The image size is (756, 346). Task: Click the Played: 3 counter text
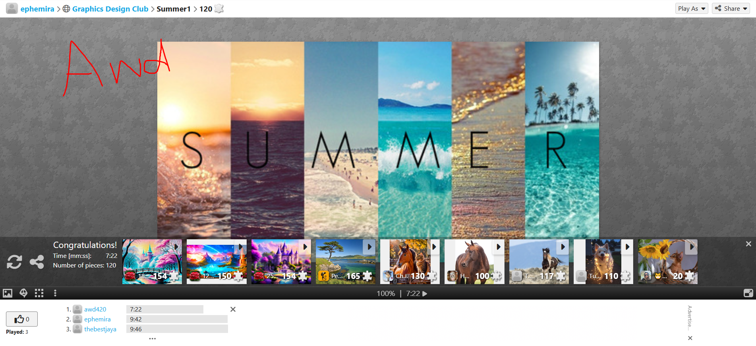point(17,332)
